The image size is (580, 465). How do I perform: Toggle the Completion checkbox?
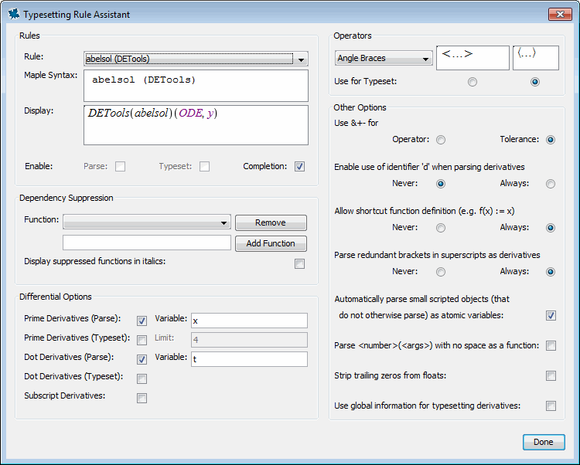(x=299, y=166)
